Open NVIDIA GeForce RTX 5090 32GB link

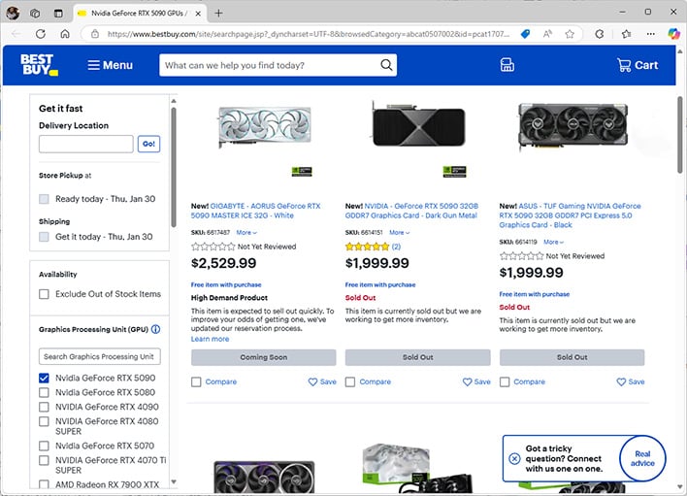[411, 211]
